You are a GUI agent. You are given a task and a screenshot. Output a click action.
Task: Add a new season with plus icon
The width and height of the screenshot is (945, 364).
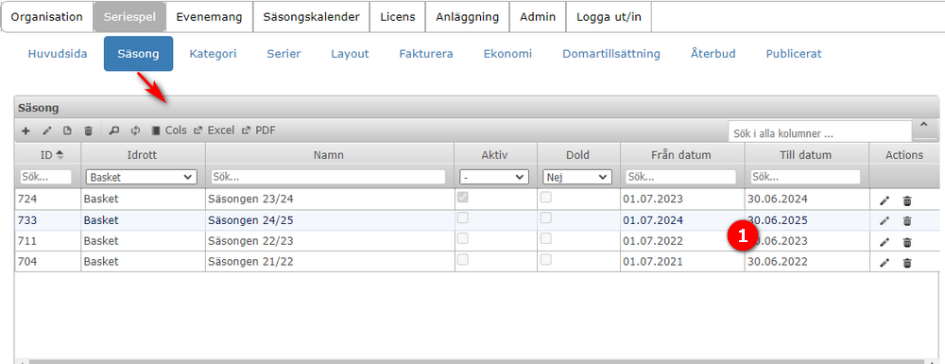(26, 130)
